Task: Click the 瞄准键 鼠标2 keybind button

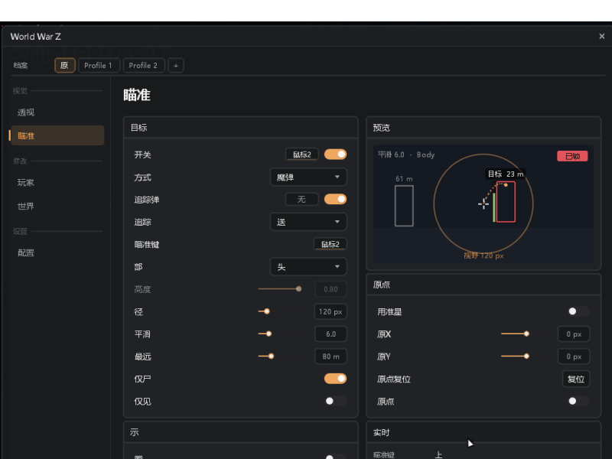Action: (x=330, y=244)
